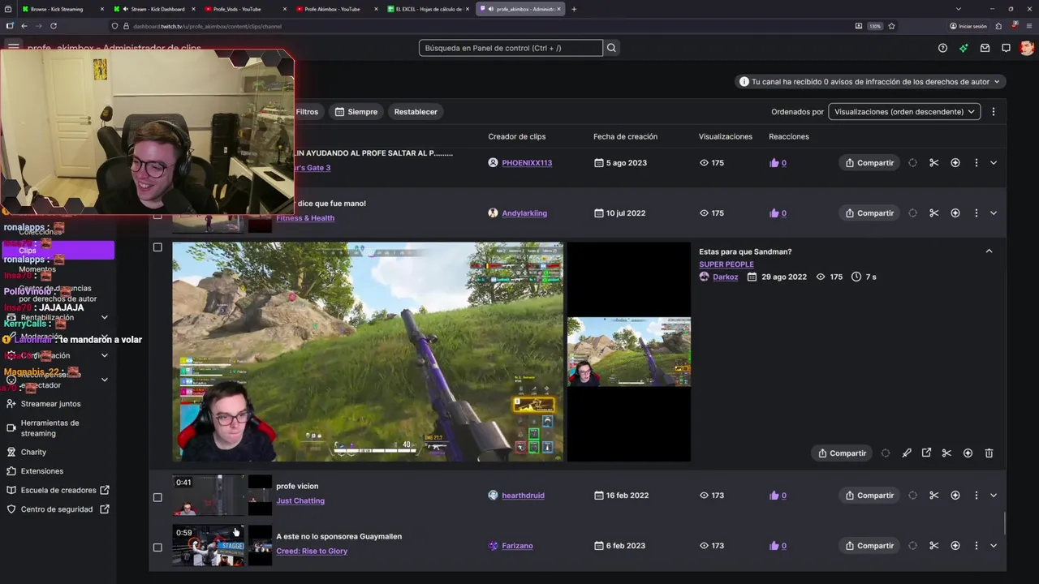Expand the Farizano clip row chevron

tap(994, 546)
